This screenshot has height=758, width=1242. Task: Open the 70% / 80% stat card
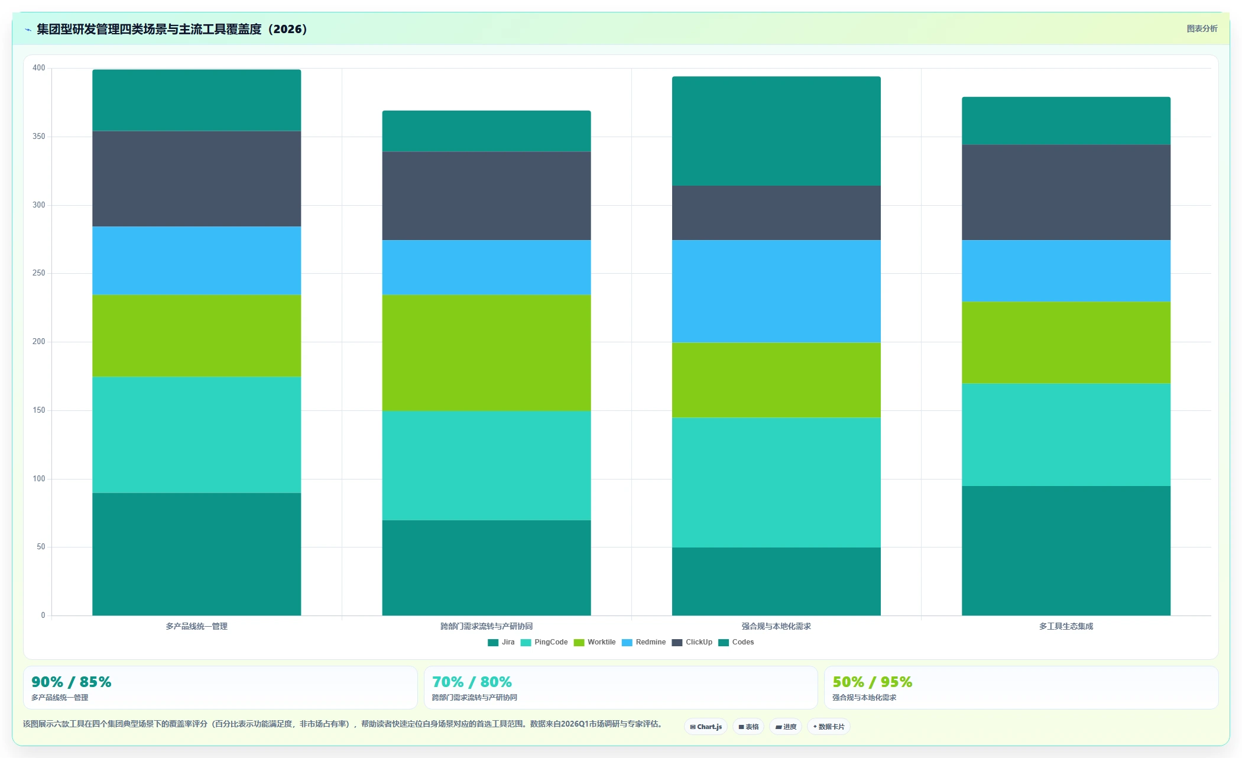[621, 688]
